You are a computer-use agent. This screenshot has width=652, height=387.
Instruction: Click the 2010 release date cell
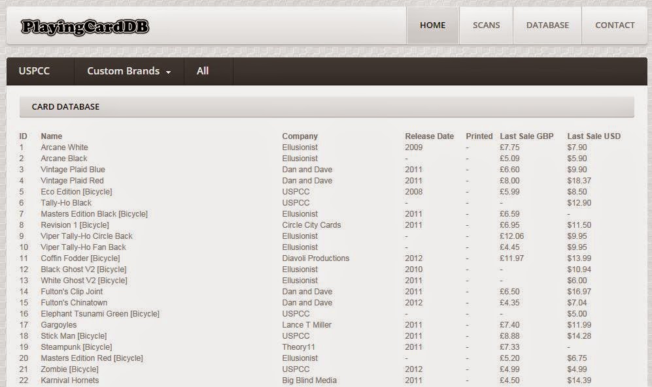pos(413,269)
